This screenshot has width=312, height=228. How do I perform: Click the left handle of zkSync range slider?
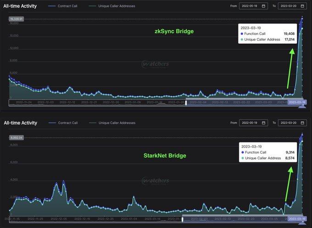tap(186, 103)
